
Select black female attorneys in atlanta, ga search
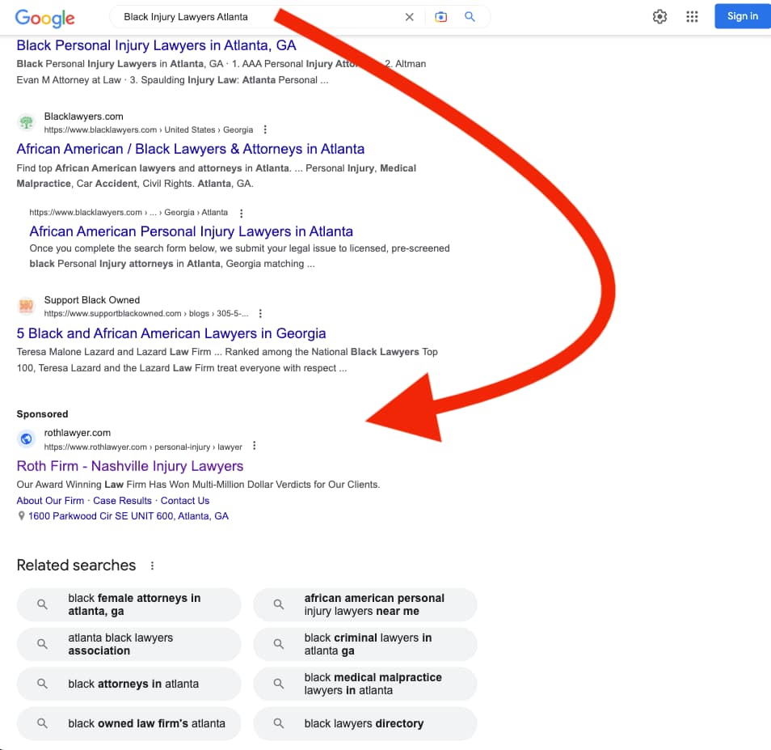pos(128,604)
